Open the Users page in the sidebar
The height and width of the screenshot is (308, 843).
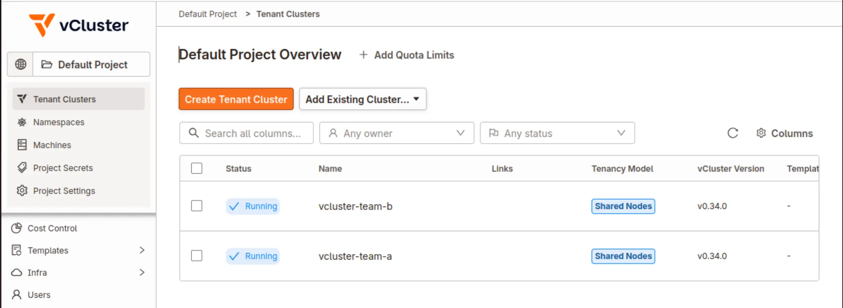[x=79, y=295]
